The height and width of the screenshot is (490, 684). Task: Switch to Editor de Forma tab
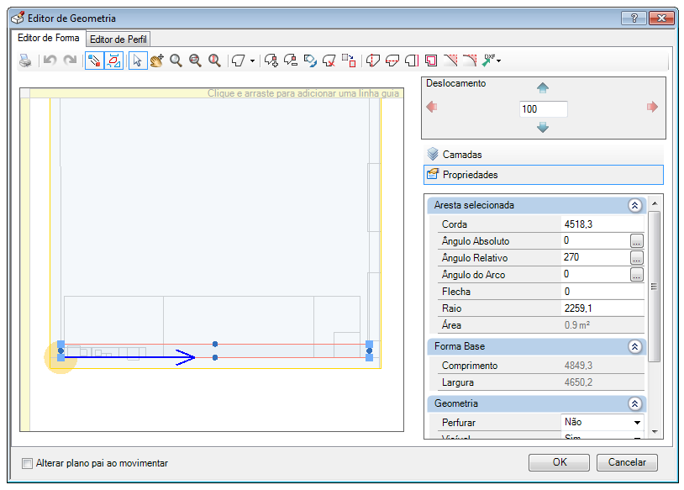click(48, 38)
